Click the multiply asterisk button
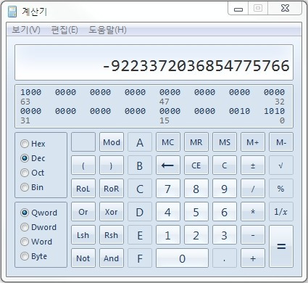This screenshot has height=283, width=308. tap(253, 212)
